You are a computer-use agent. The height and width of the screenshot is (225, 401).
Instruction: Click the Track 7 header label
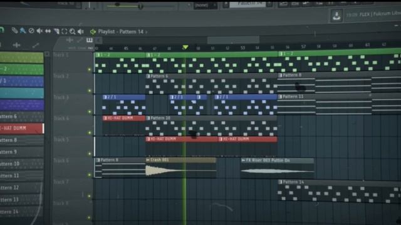61,182
